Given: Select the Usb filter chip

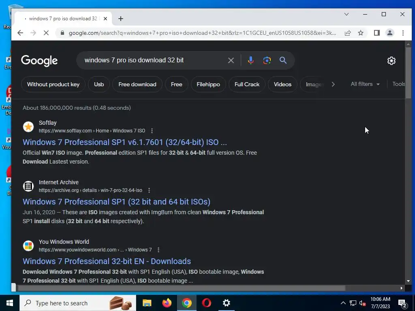Looking at the screenshot, I should [99, 84].
